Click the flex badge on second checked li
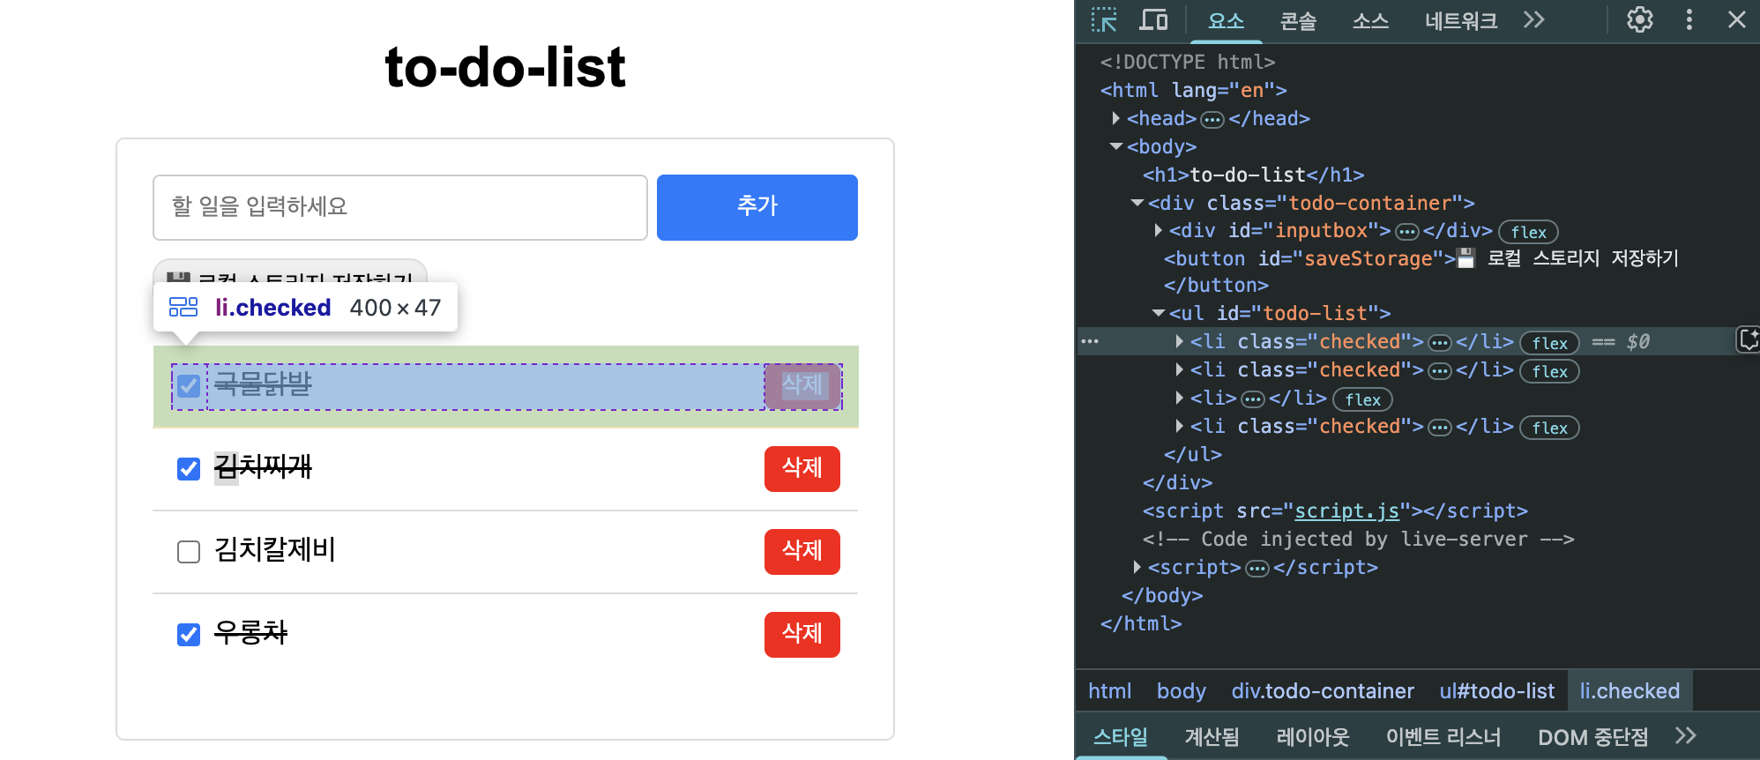The width and height of the screenshot is (1760, 760). (1550, 371)
